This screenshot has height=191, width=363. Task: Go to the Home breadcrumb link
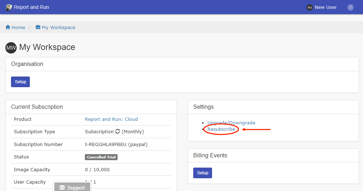tap(18, 27)
